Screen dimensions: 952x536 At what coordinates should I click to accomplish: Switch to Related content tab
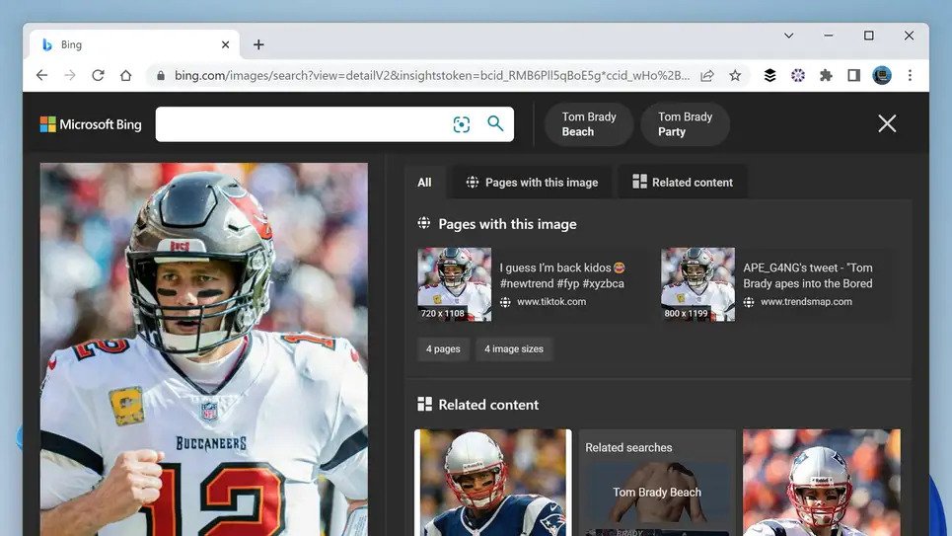pyautogui.click(x=683, y=183)
